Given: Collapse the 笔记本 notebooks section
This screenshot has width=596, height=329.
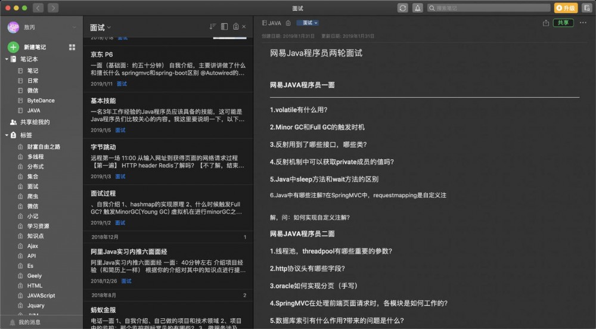Looking at the screenshot, I should [x=7, y=59].
